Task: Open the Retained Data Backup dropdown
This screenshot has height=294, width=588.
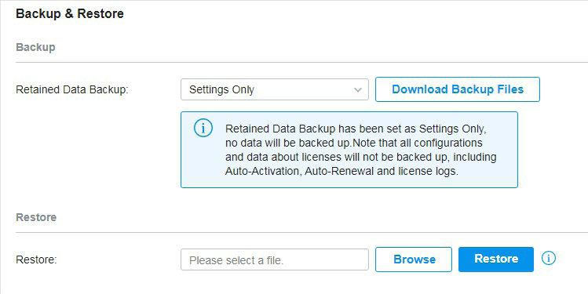Action: (275, 89)
